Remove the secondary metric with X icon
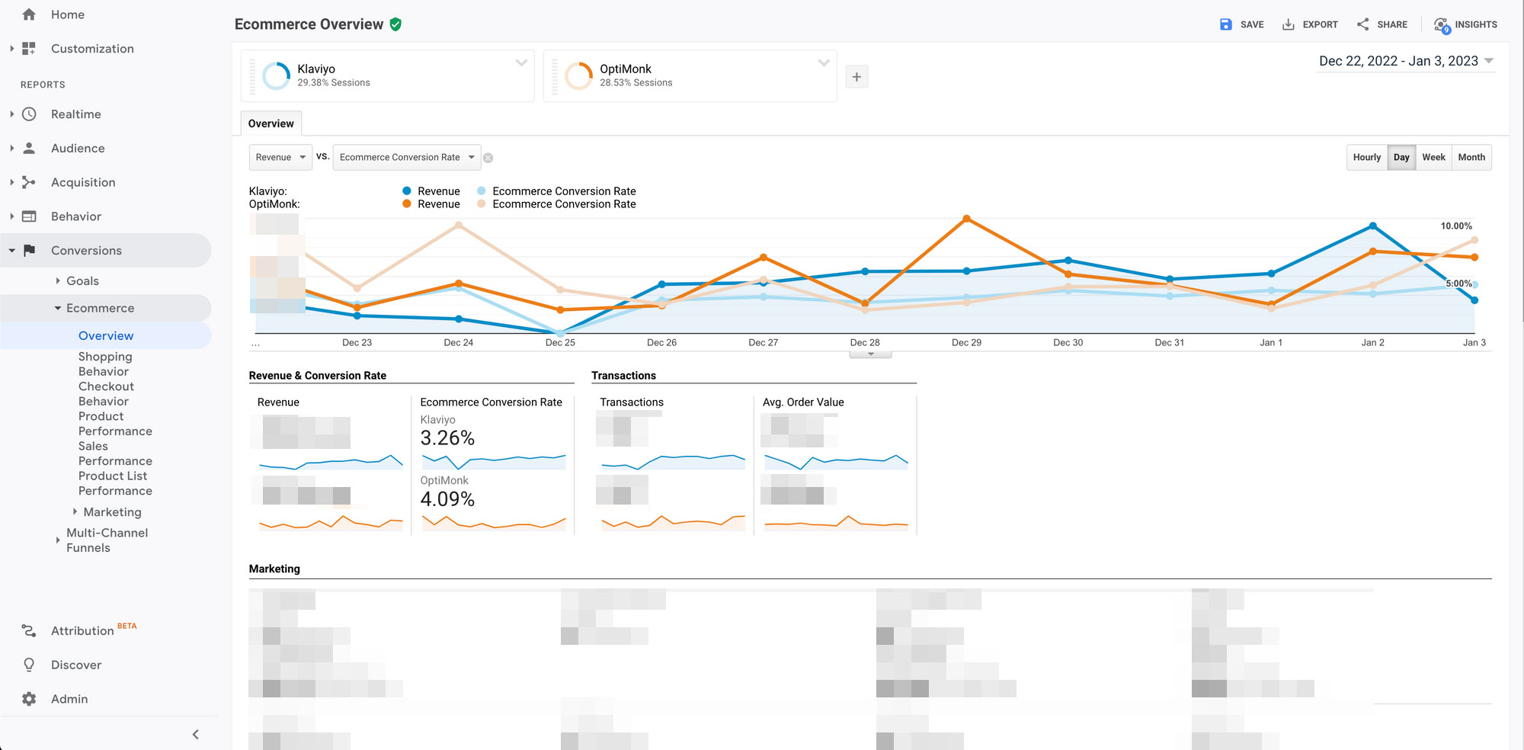The image size is (1524, 750). coord(488,158)
